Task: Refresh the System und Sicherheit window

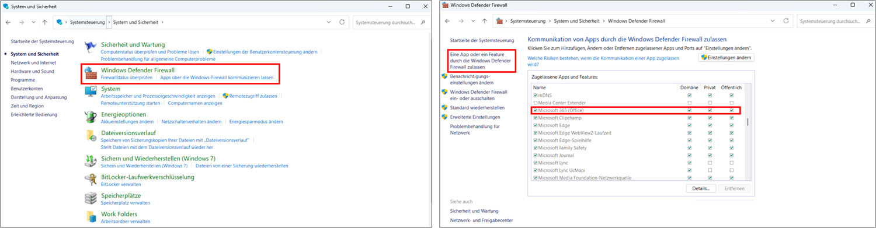Action: coord(342,22)
